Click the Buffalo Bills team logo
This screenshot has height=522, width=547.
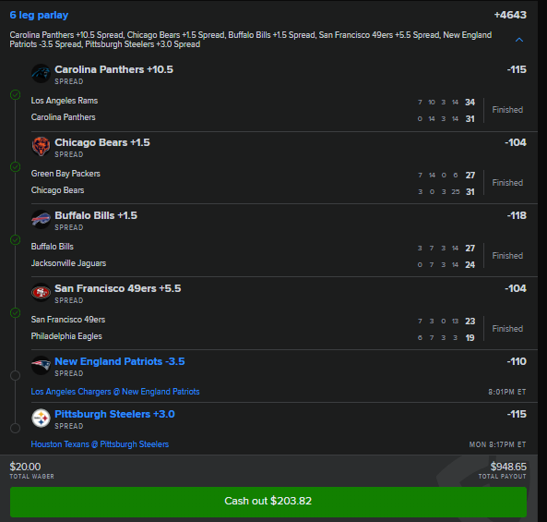(41, 219)
